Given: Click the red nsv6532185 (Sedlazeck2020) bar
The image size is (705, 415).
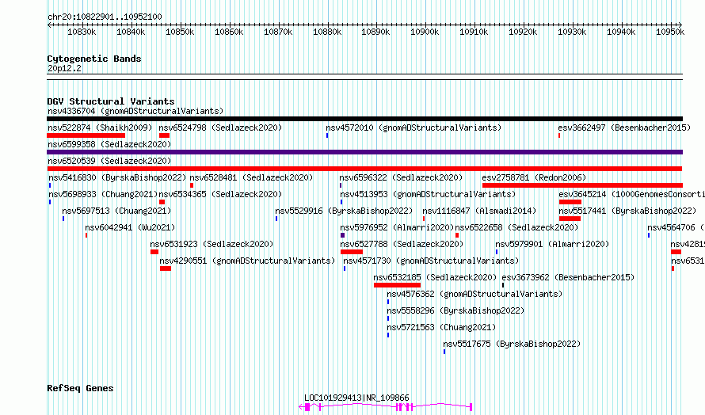Looking at the screenshot, I should [397, 285].
